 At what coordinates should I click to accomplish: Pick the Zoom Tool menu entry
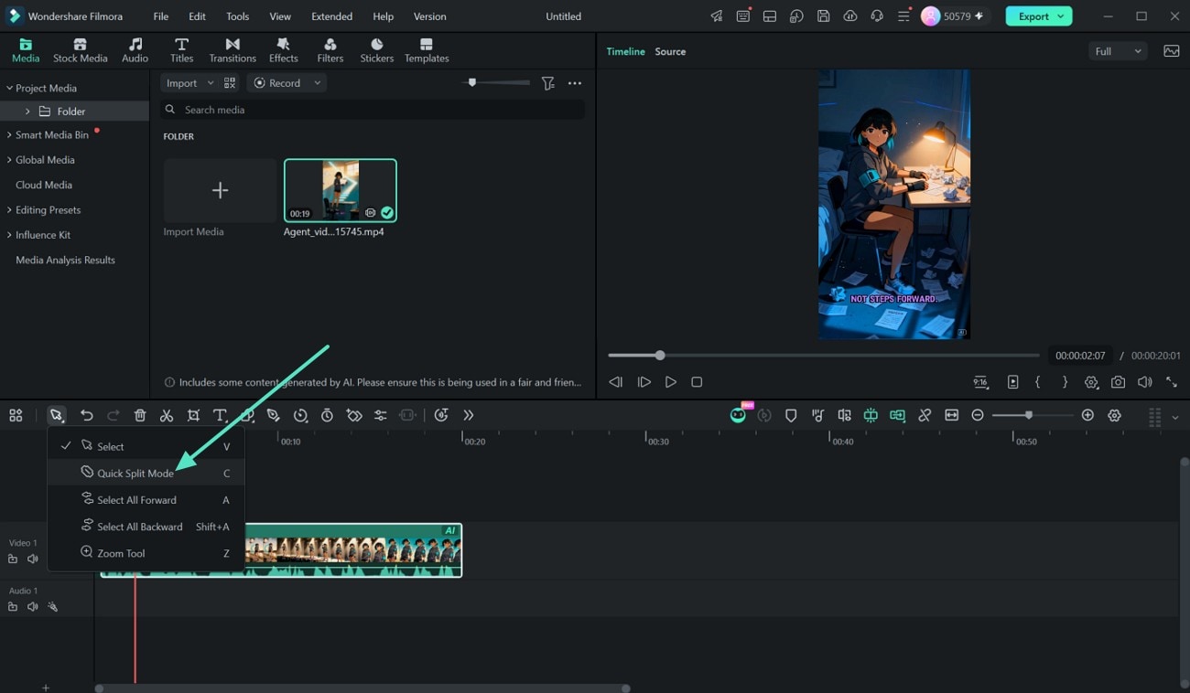[146, 553]
